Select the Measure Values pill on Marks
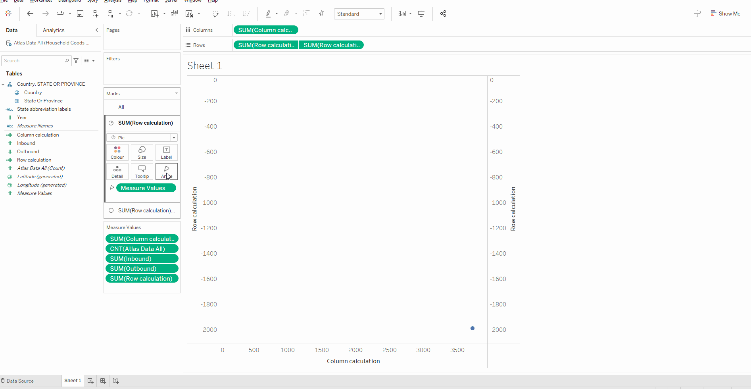The height and width of the screenshot is (389, 751). [x=146, y=188]
